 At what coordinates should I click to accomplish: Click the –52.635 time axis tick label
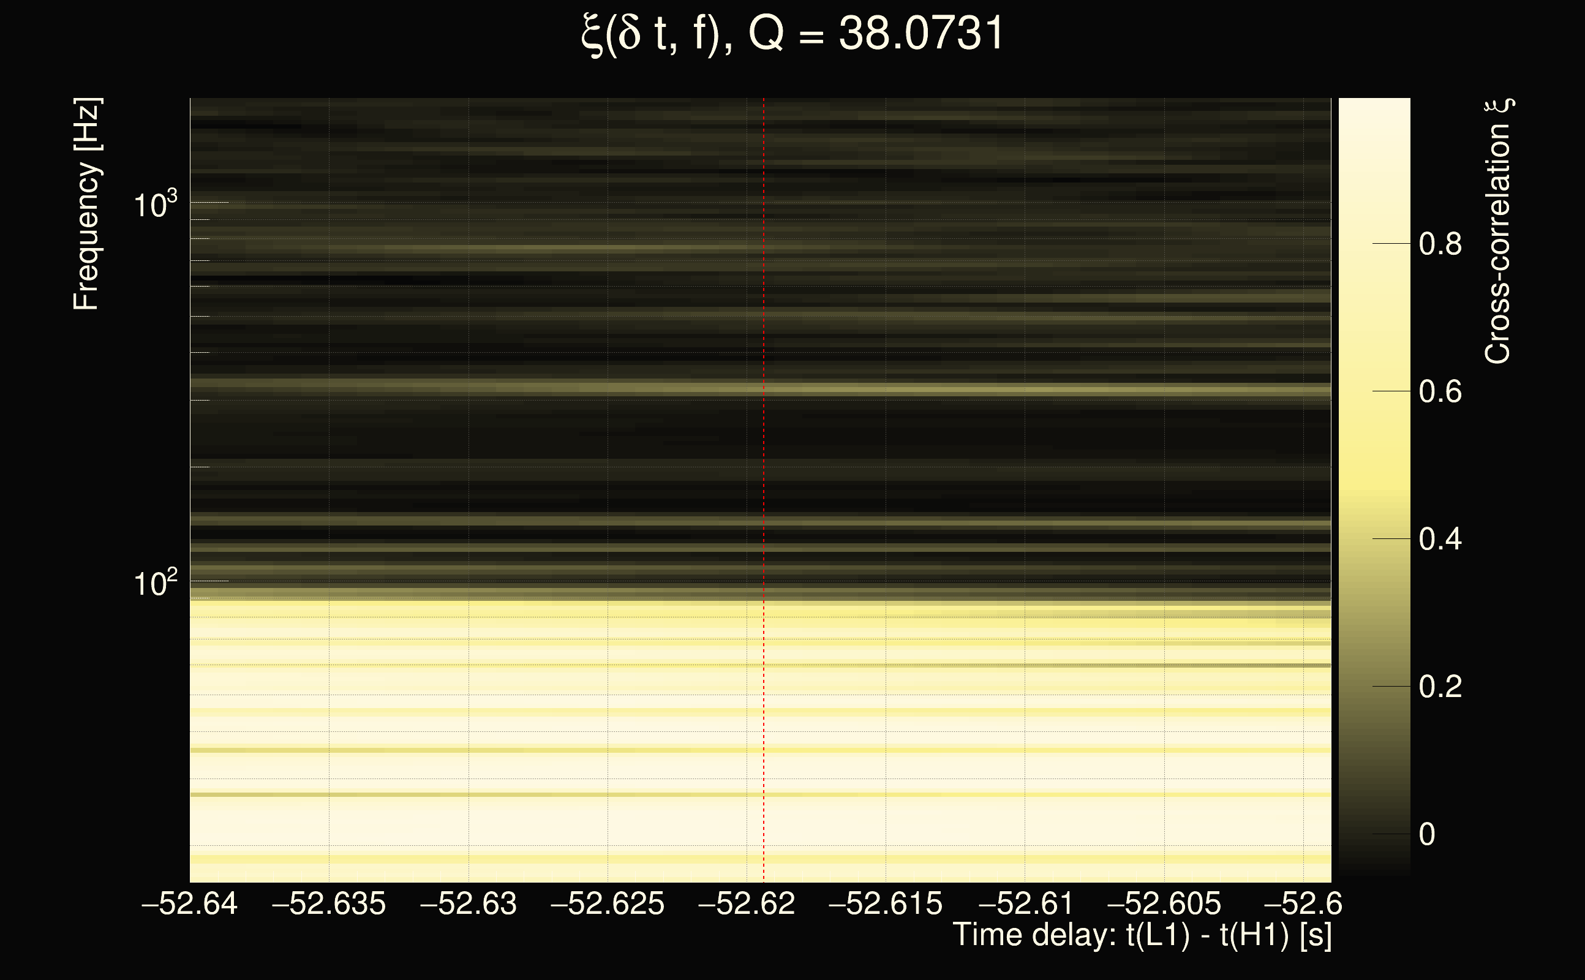pyautogui.click(x=328, y=903)
